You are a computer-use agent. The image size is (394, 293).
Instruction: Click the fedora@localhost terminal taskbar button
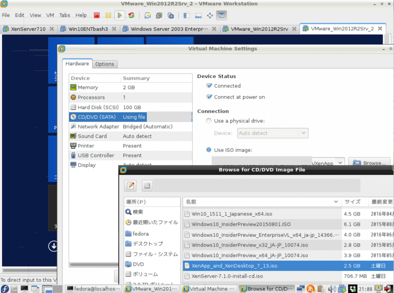pyautogui.click(x=94, y=289)
